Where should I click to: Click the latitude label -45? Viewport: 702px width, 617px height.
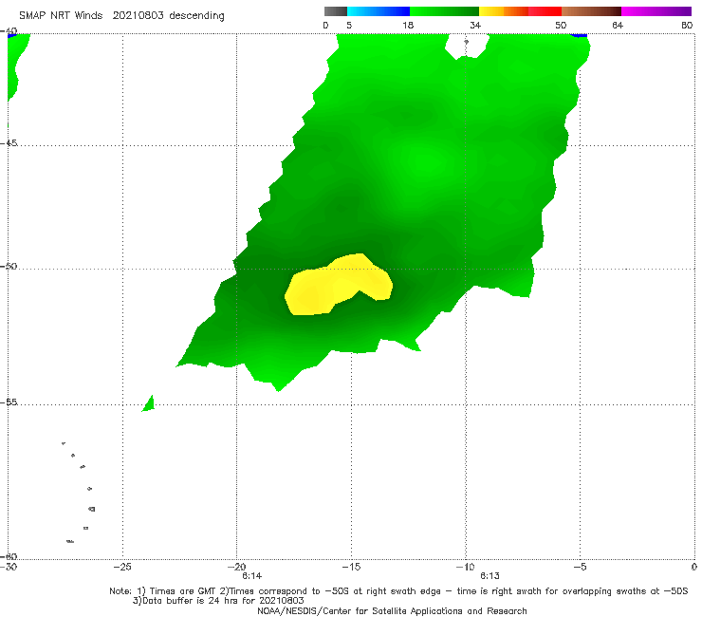click(x=9, y=143)
